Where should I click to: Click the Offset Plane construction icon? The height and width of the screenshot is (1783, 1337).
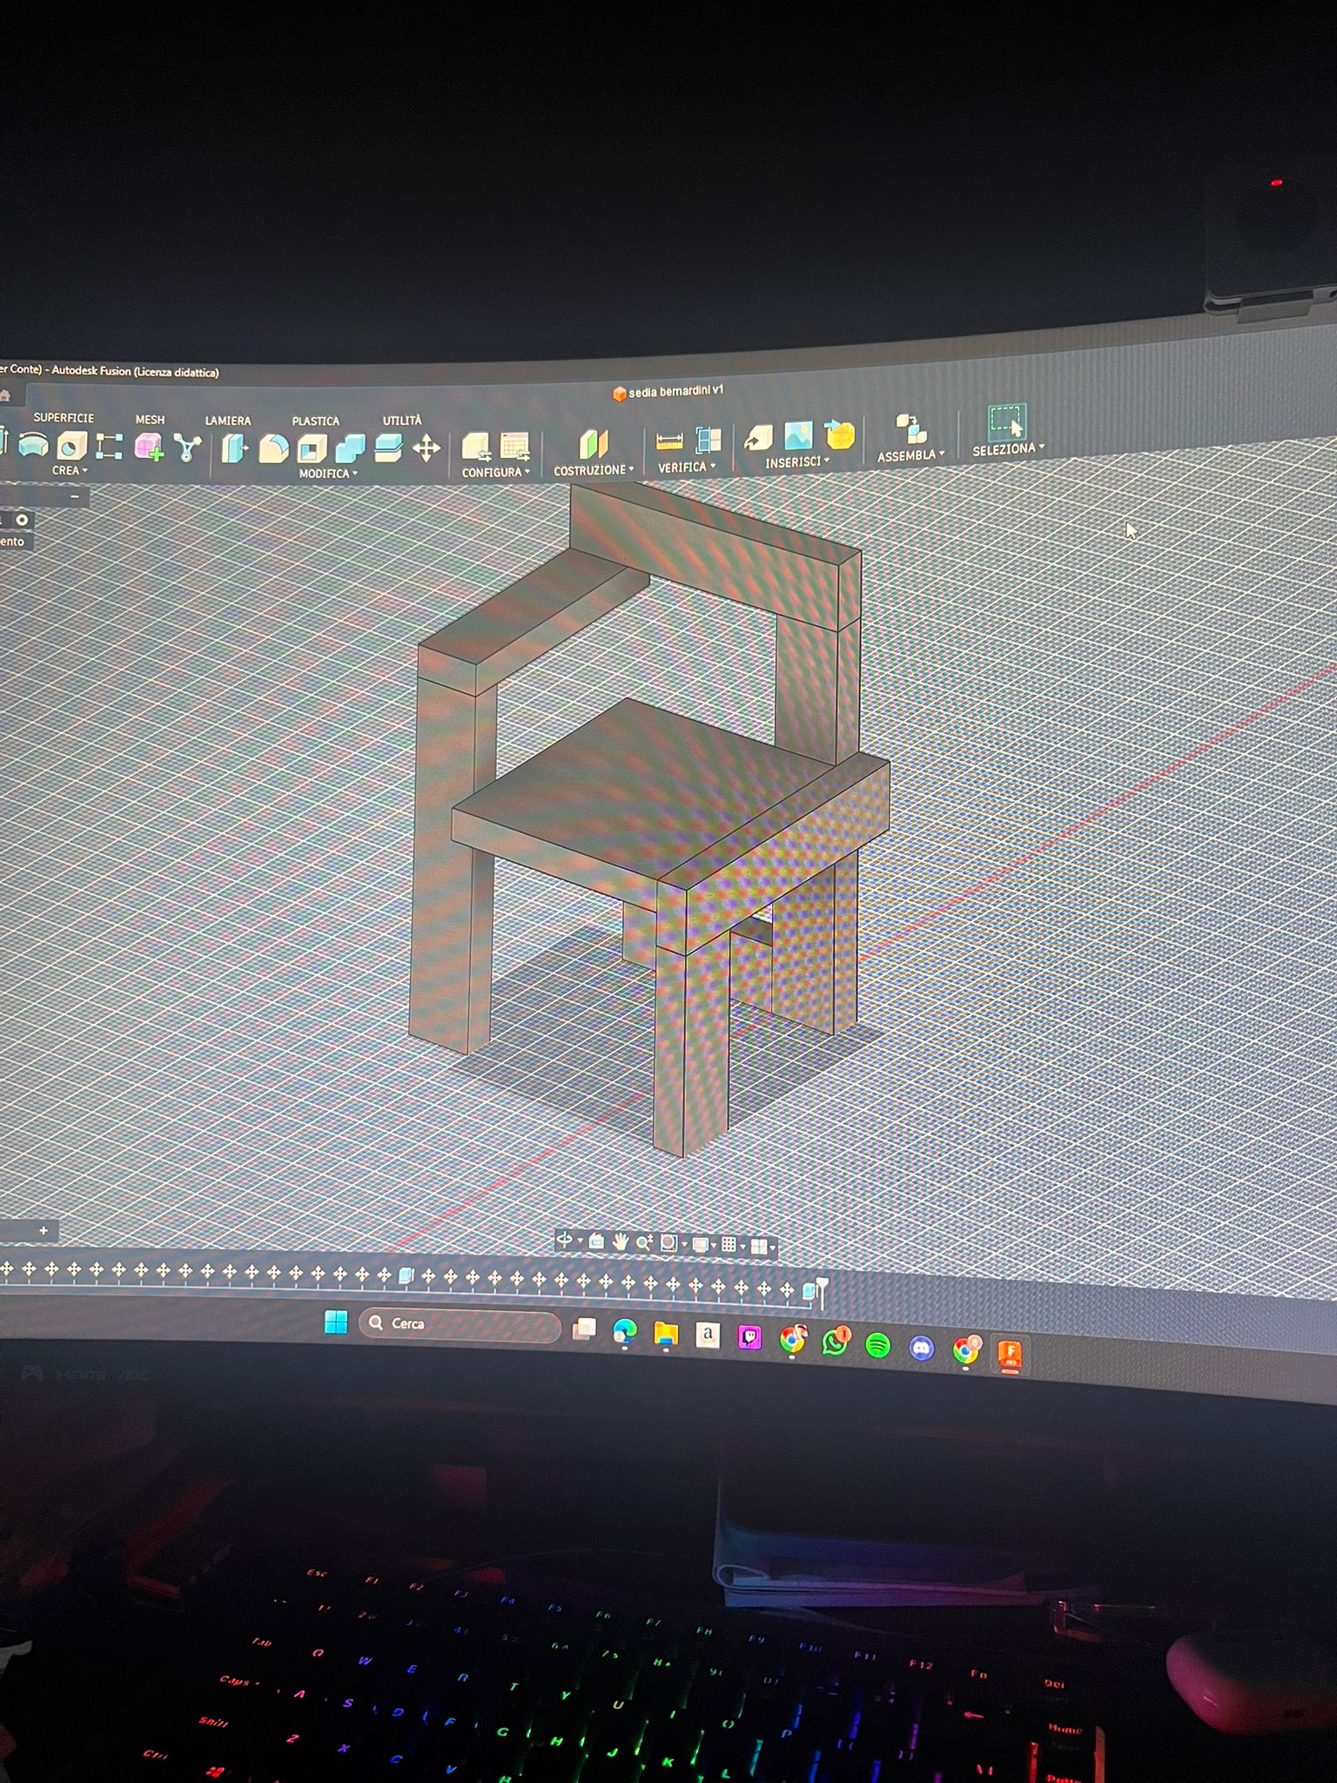tap(593, 444)
